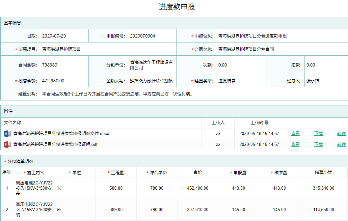Click the 申报名称 input field
The image size is (348, 221).
[x=281, y=36]
